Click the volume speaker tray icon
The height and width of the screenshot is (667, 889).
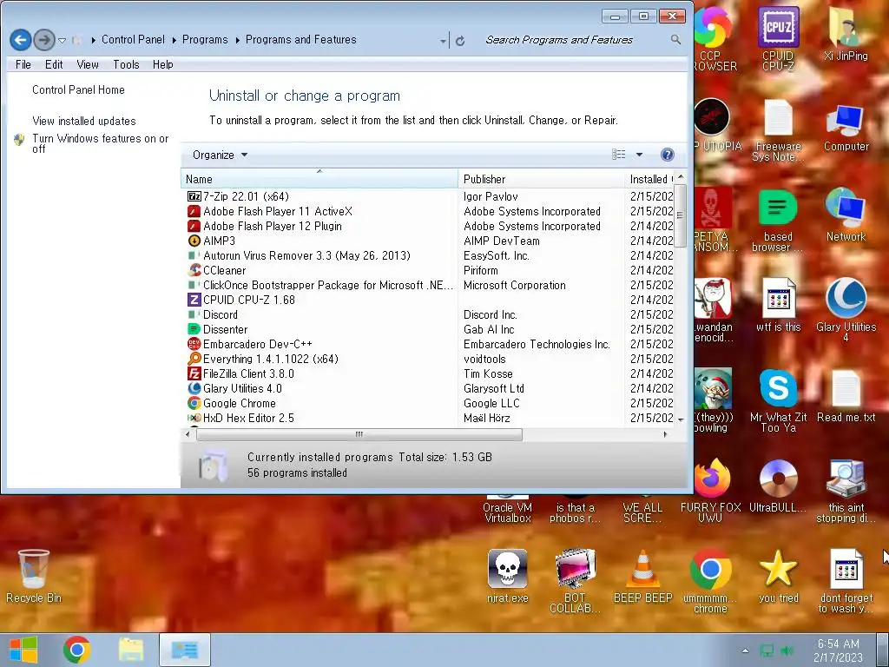point(787,650)
